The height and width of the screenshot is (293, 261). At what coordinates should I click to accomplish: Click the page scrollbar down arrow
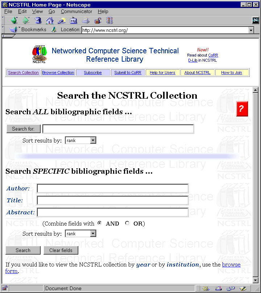[256, 280]
